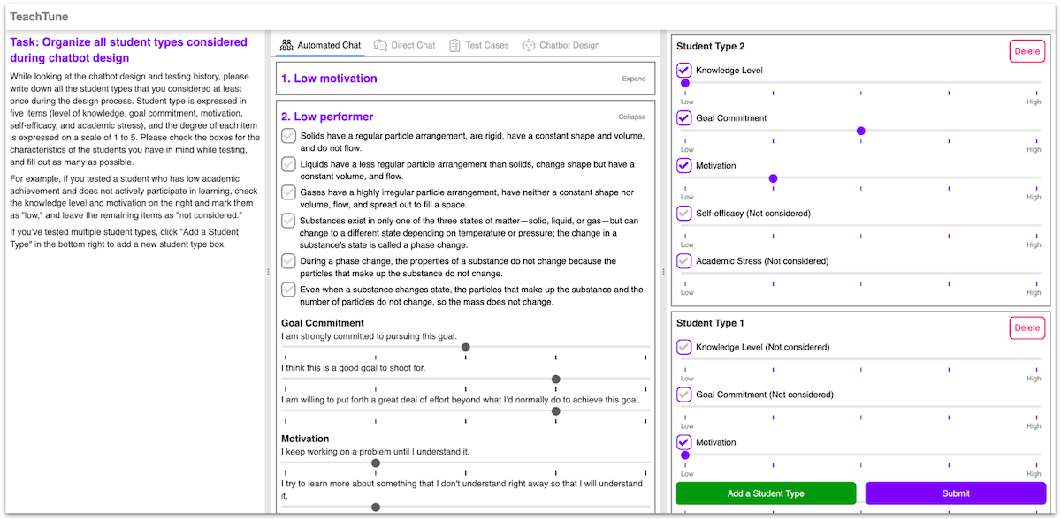1061x519 pixels.
Task: Click the 'Motivation' section heading in middle panel
Action: click(x=305, y=439)
